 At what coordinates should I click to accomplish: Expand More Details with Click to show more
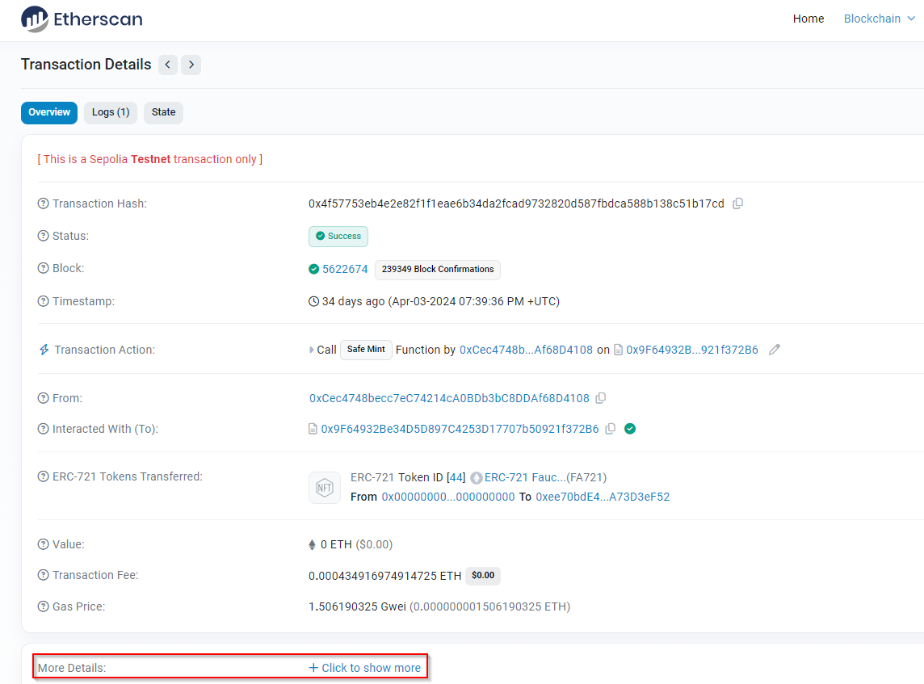[x=364, y=668]
